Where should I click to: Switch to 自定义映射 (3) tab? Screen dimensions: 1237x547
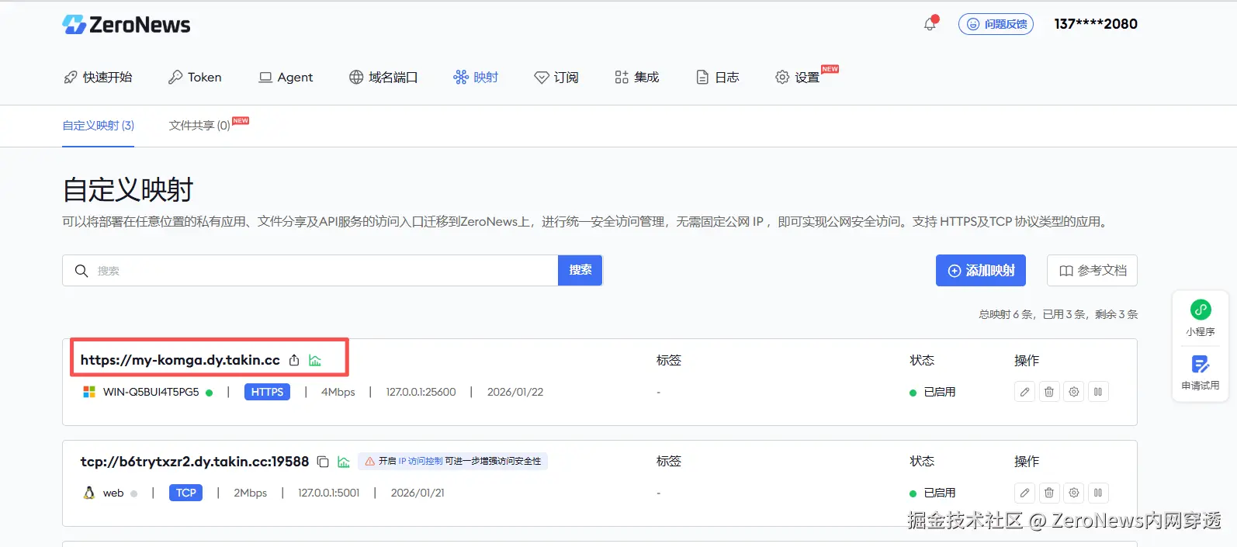pos(99,126)
